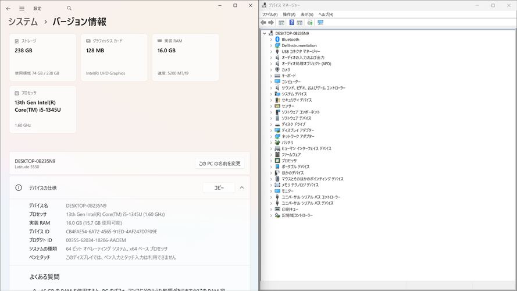Select the プロセッサ item in device tree

pos(289,161)
